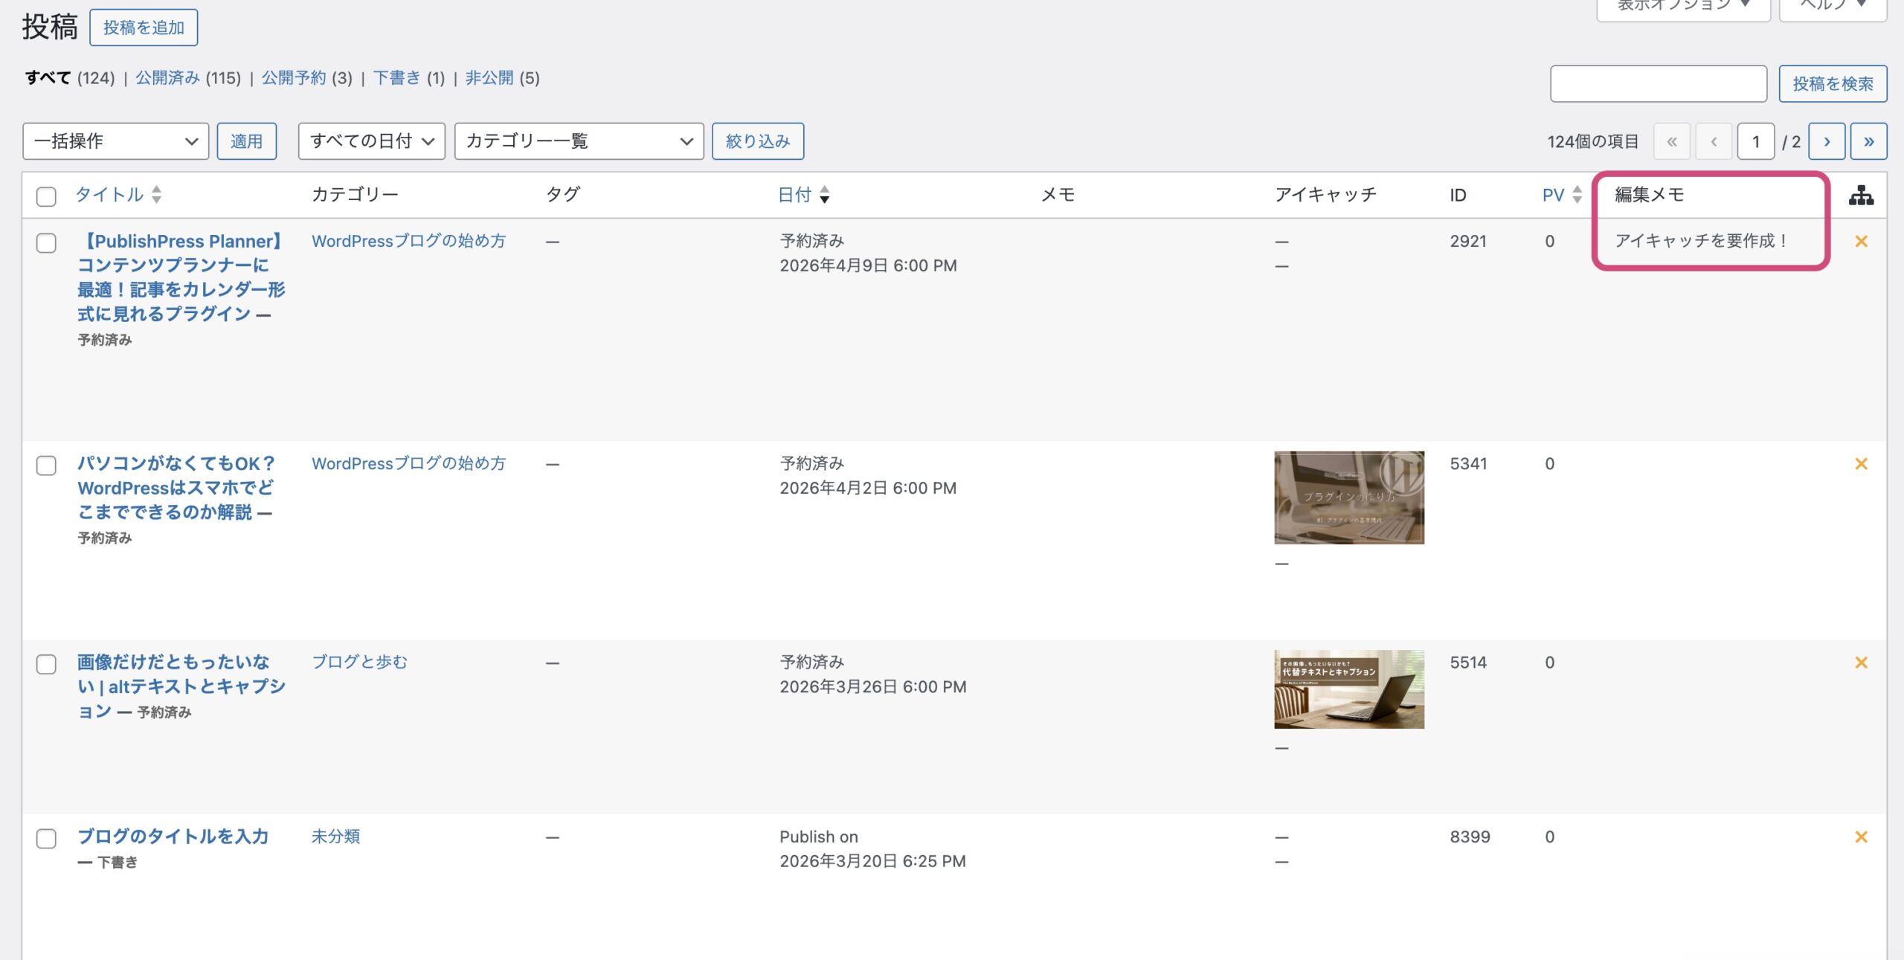Select checkbox for ブログのタイトルを入力 draft
This screenshot has width=1904, height=960.
[46, 838]
